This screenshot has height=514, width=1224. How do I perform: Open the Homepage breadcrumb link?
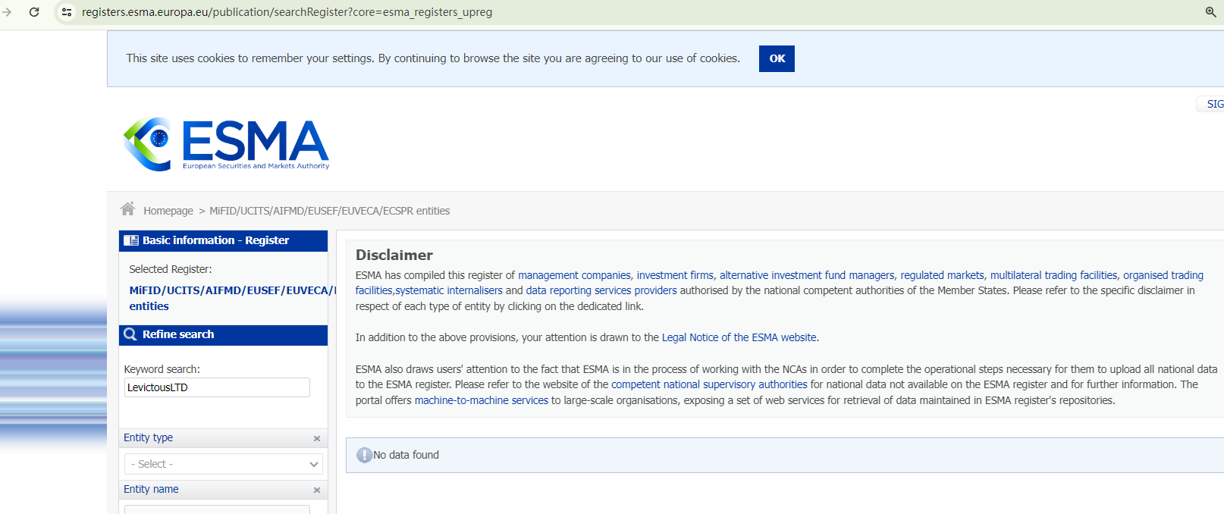[x=168, y=211]
